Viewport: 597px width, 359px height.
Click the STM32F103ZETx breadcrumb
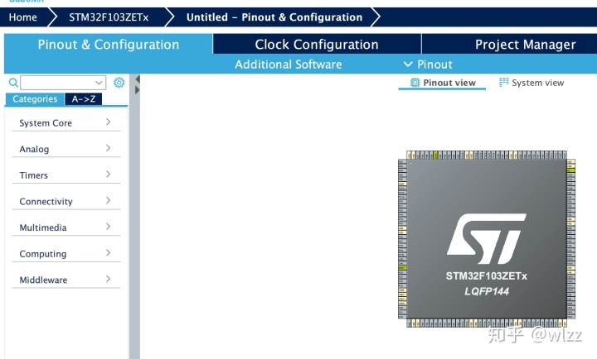click(x=109, y=17)
